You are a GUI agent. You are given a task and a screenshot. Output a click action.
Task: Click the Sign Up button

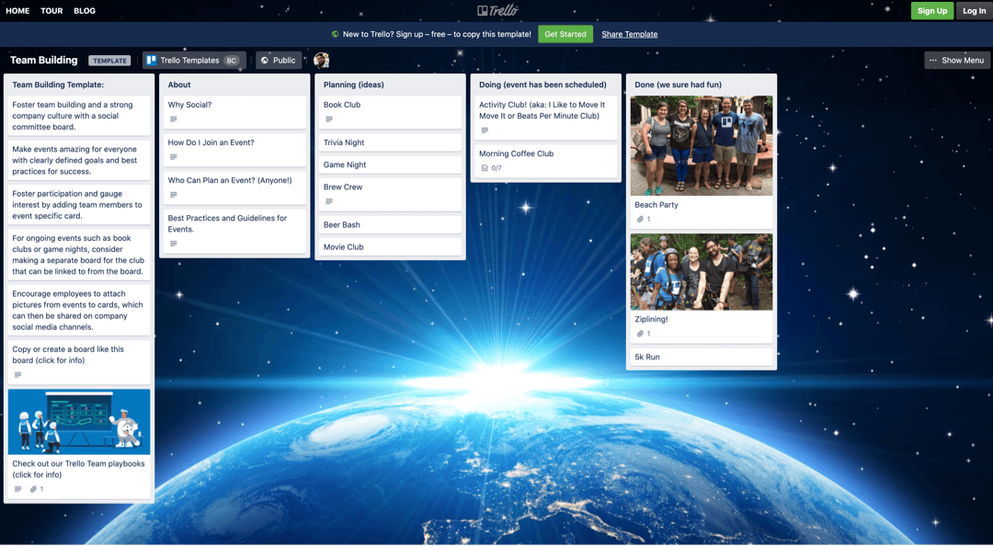[931, 10]
